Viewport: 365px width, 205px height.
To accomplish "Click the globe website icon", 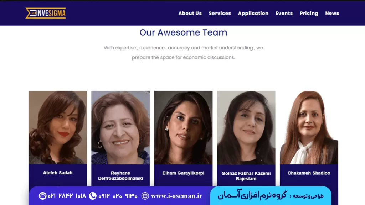I will (145, 196).
